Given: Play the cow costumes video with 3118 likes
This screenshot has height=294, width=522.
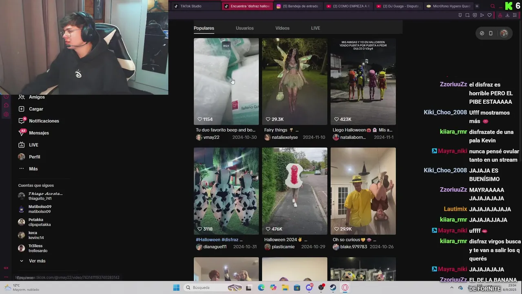Looking at the screenshot, I should (x=226, y=191).
